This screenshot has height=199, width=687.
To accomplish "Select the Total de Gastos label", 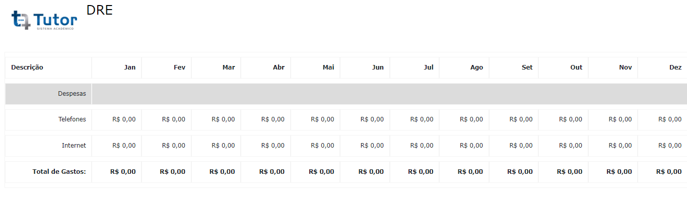I will [59, 172].
